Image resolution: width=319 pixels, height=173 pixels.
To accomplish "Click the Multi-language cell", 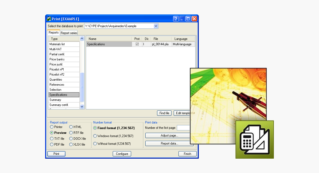I will (x=183, y=44).
